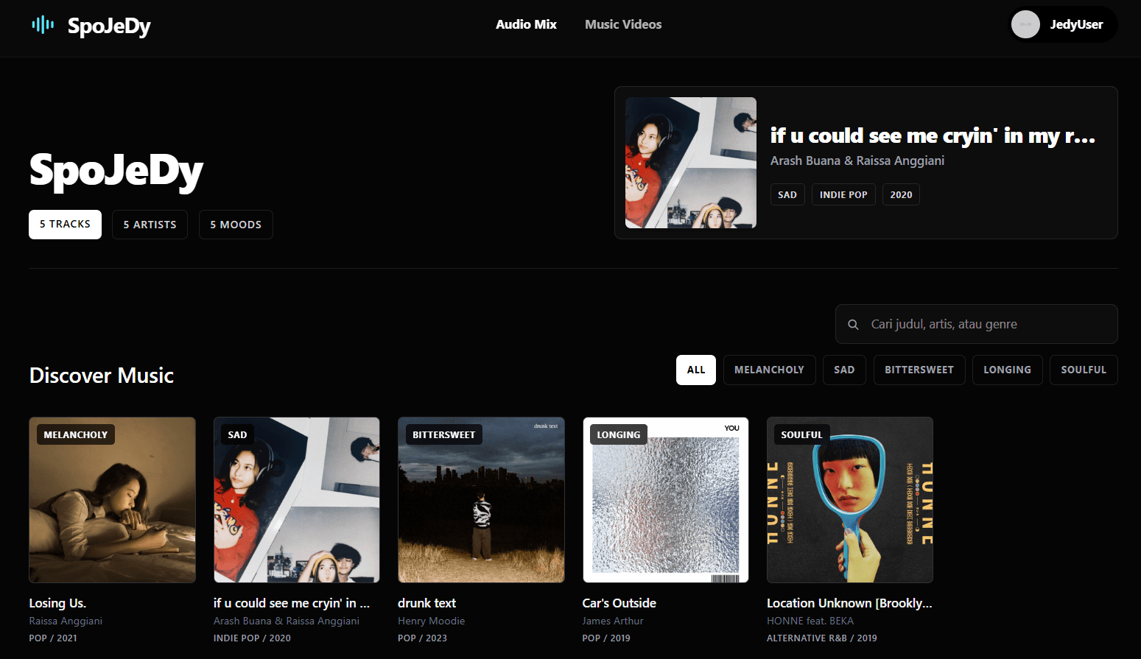The height and width of the screenshot is (659, 1141).
Task: Click artist name Raissa Anggiani under Losing Us.
Action: click(x=66, y=621)
